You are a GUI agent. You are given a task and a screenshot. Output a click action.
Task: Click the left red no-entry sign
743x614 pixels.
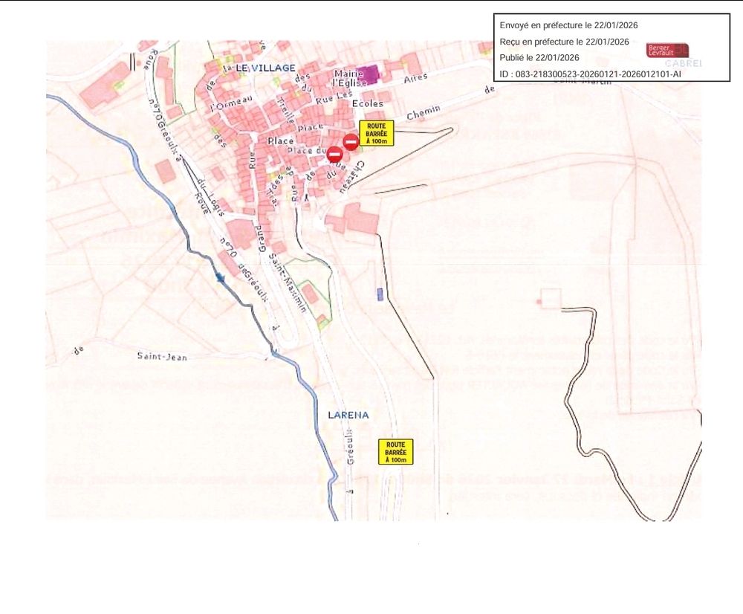(334, 155)
